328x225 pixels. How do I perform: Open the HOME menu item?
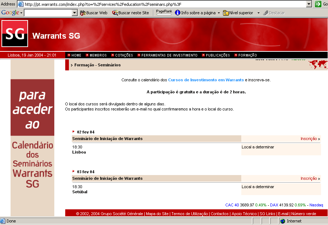[74, 55]
